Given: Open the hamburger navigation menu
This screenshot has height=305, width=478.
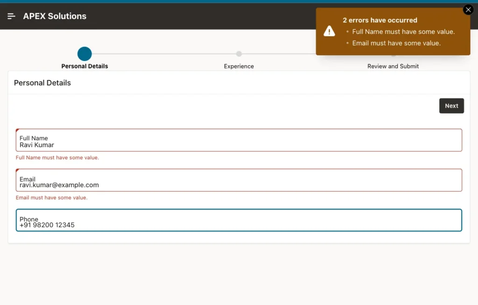Looking at the screenshot, I should pos(11,16).
